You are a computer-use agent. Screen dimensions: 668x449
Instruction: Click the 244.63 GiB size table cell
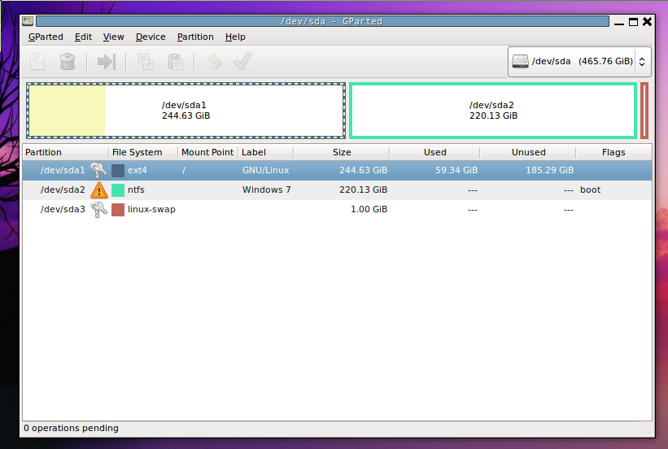[x=364, y=170]
